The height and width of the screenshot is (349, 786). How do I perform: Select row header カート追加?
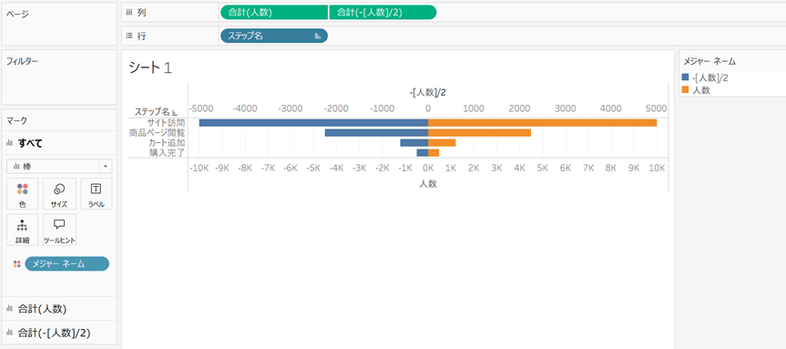[167, 143]
